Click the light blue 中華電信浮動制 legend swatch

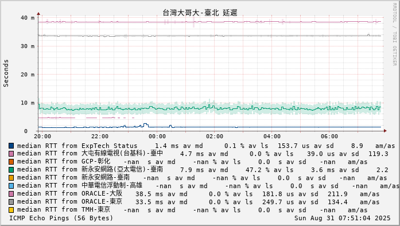[x=11, y=186]
